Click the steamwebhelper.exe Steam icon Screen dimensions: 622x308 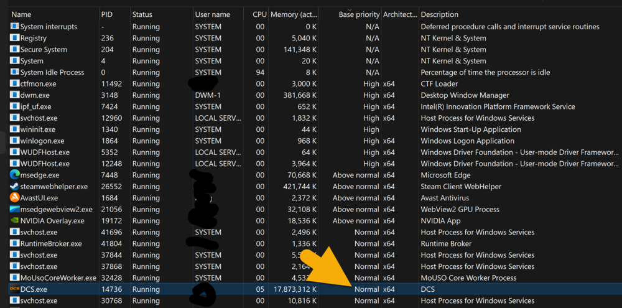14,187
